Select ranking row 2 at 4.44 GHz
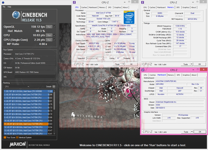 point(28,95)
